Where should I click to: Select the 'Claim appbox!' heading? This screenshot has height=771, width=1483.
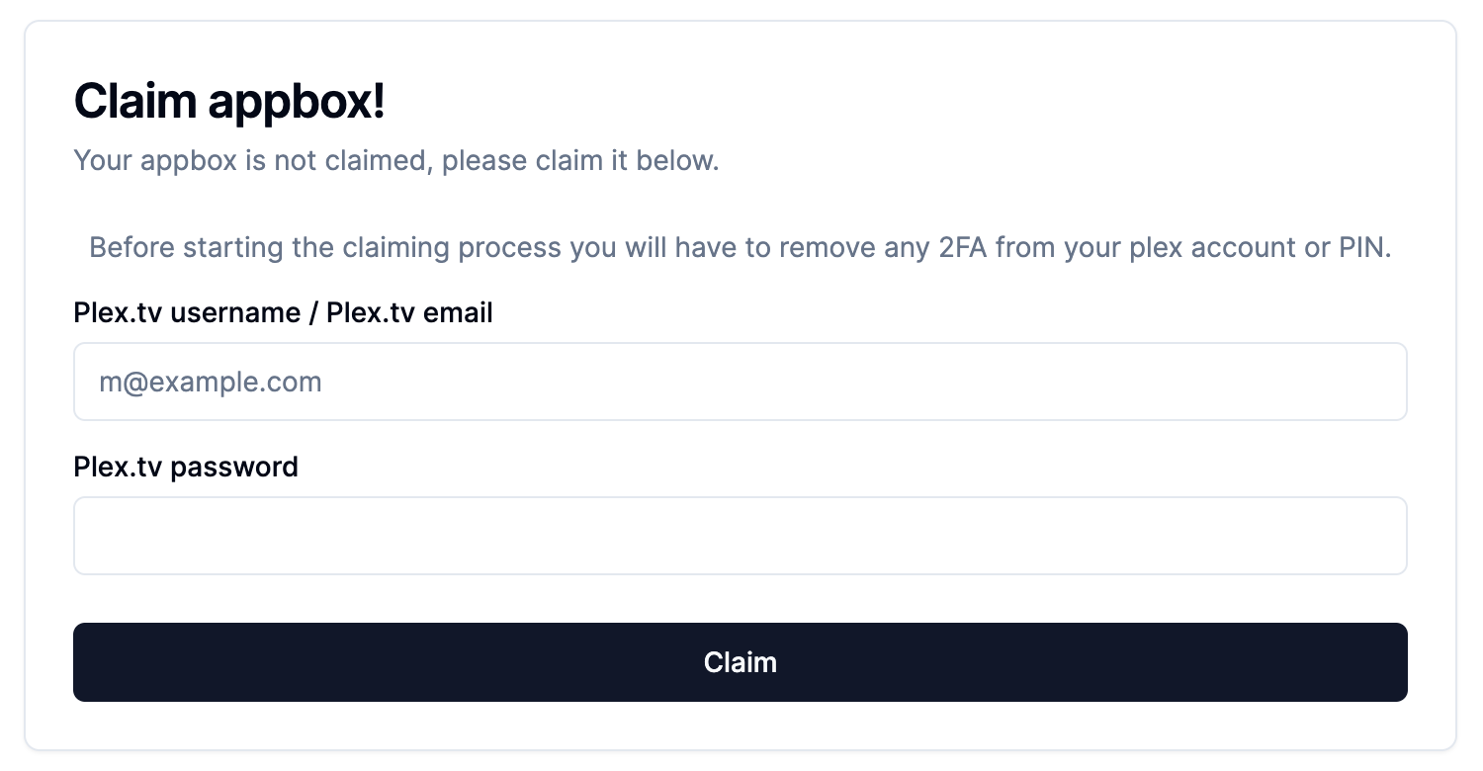(229, 102)
